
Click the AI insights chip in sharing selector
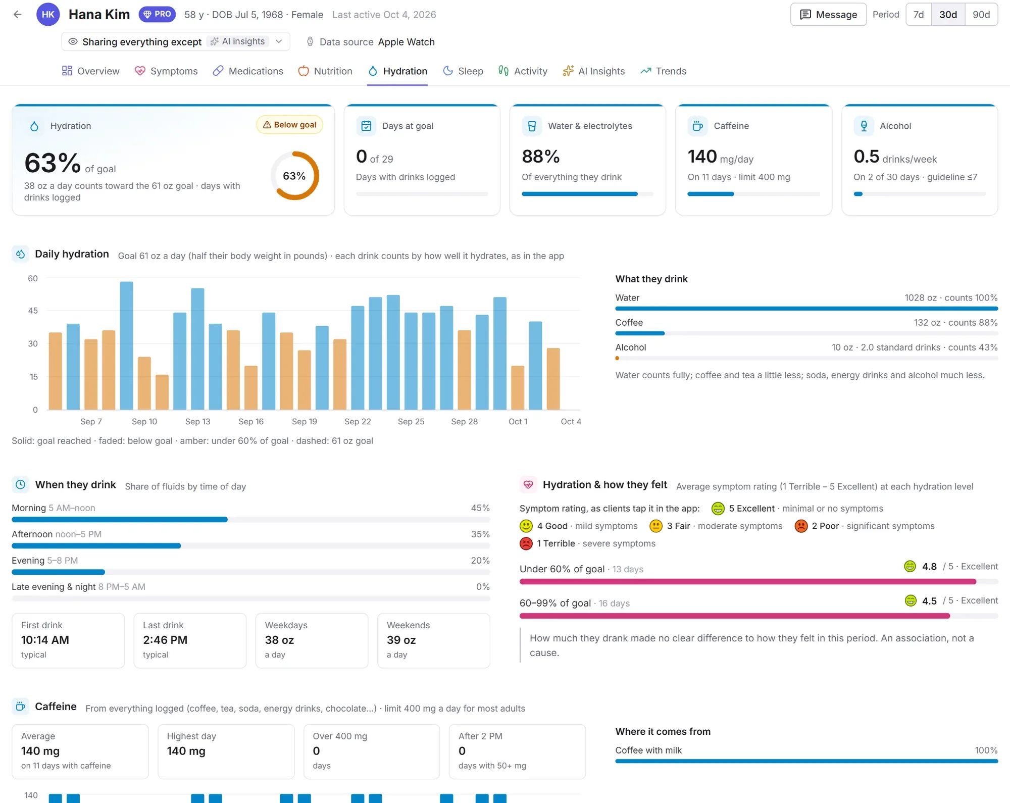pos(237,41)
